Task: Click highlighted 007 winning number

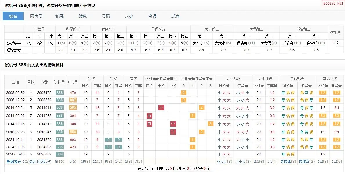Action: [73, 100]
